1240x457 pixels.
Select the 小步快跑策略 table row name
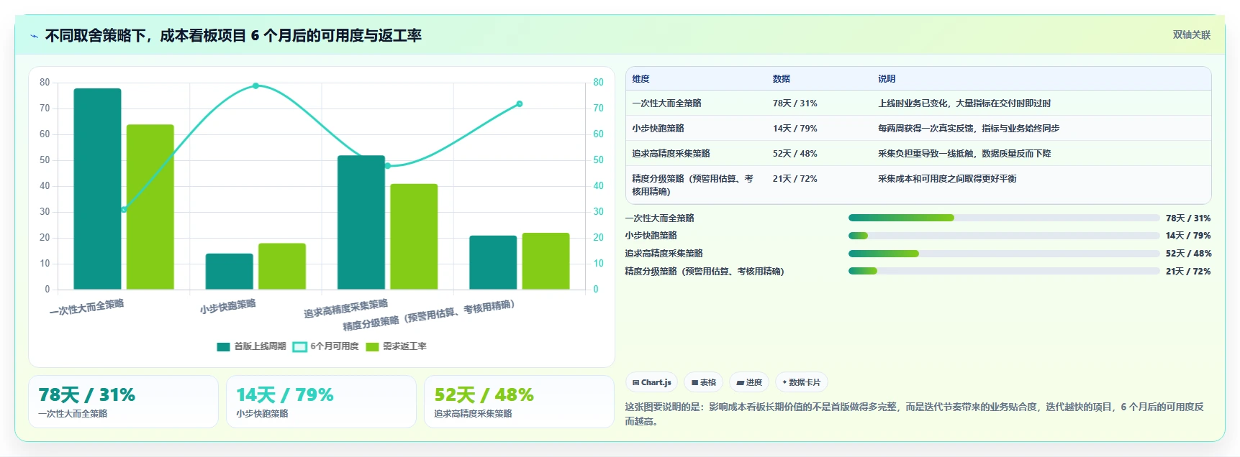pyautogui.click(x=658, y=129)
